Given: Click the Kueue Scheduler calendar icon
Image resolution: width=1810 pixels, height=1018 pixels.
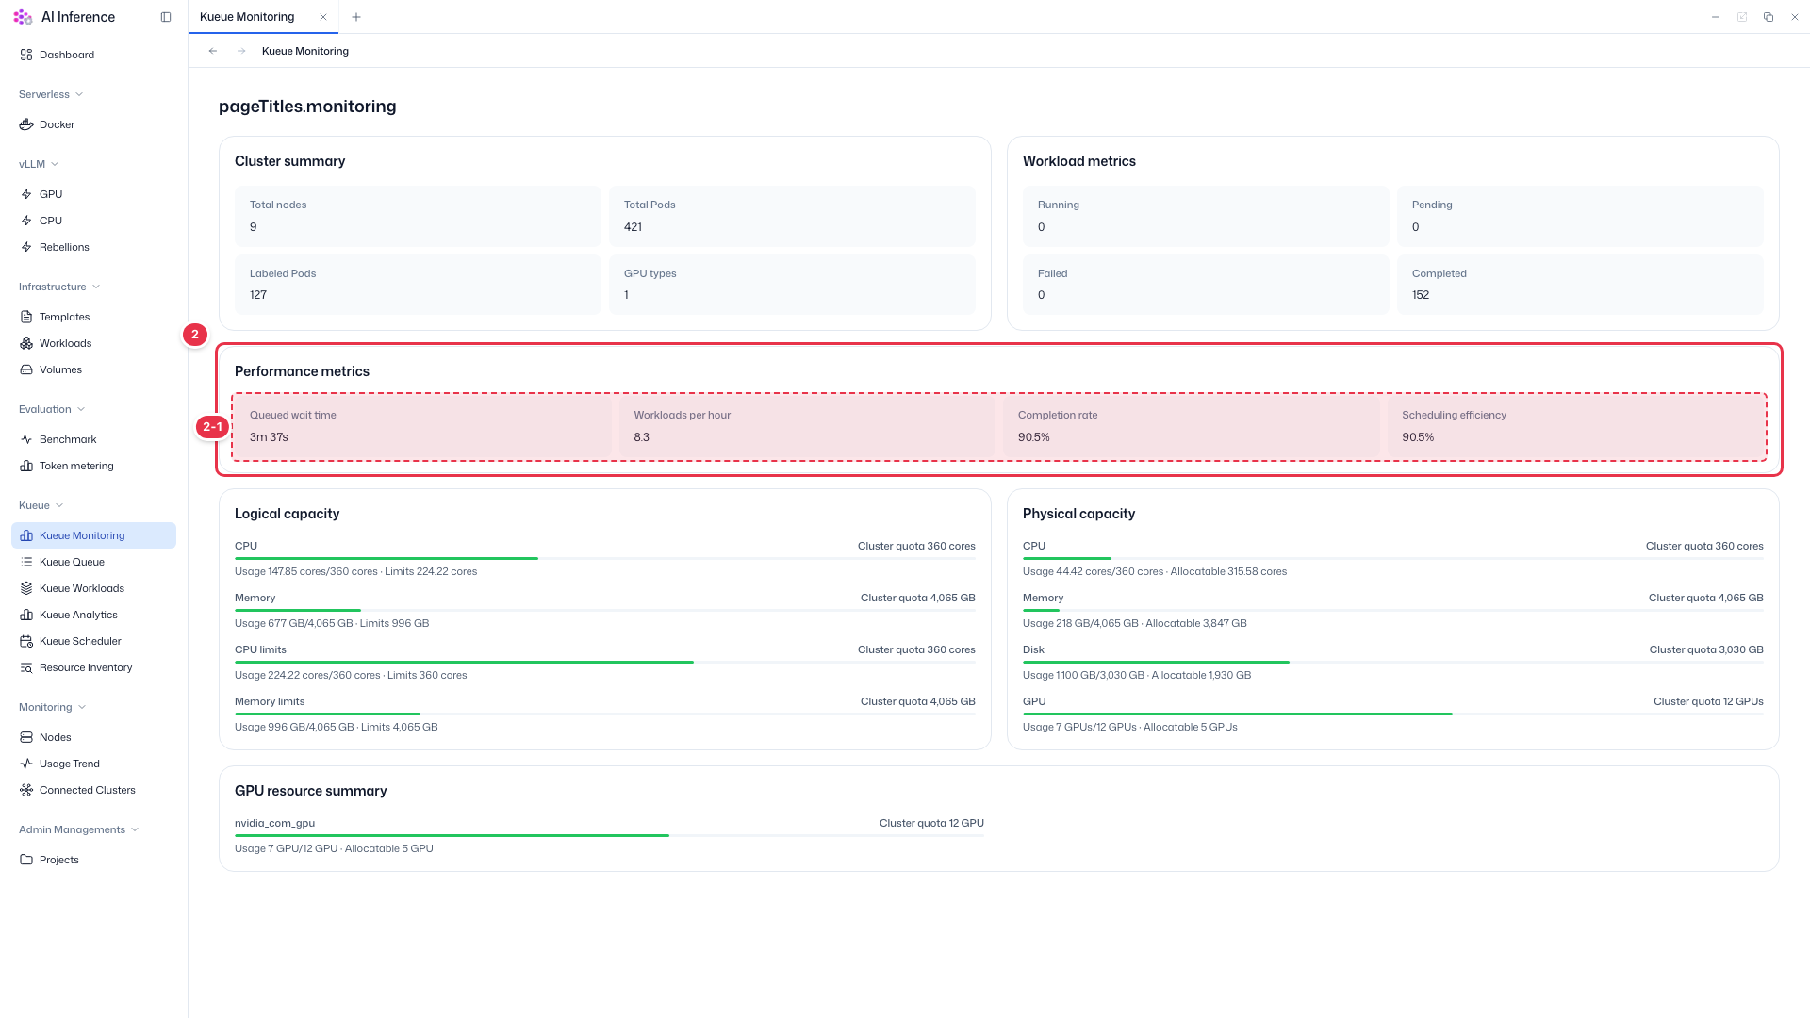Looking at the screenshot, I should 26,641.
